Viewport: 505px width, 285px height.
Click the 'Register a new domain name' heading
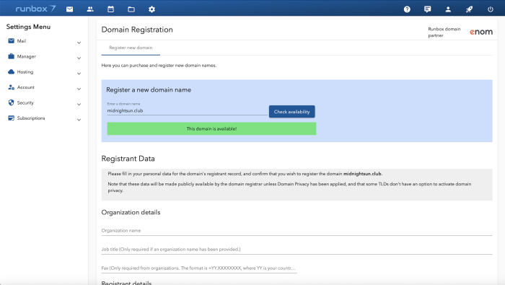tap(149, 90)
